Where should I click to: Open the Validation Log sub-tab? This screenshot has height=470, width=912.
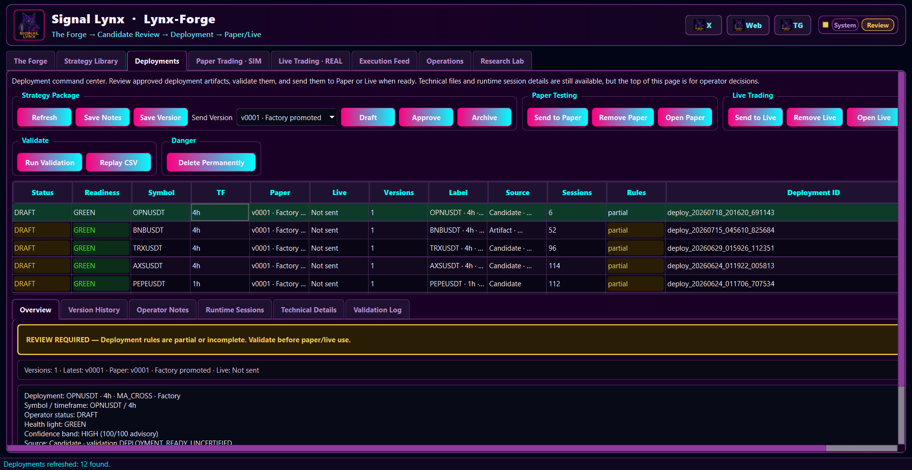pyautogui.click(x=377, y=310)
